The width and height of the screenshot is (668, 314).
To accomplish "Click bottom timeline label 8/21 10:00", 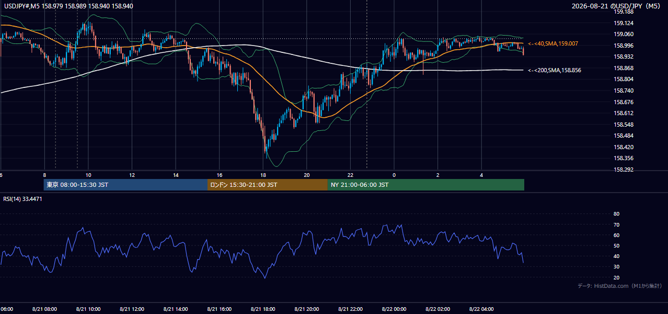I will coord(88,309).
